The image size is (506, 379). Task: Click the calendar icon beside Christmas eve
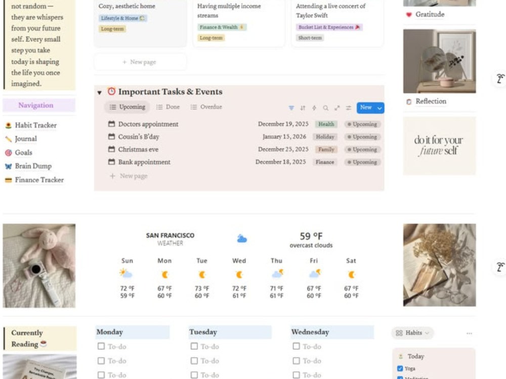point(111,149)
